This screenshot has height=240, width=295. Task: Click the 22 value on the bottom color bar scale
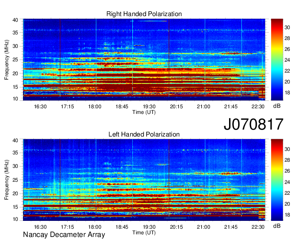coord(287,193)
